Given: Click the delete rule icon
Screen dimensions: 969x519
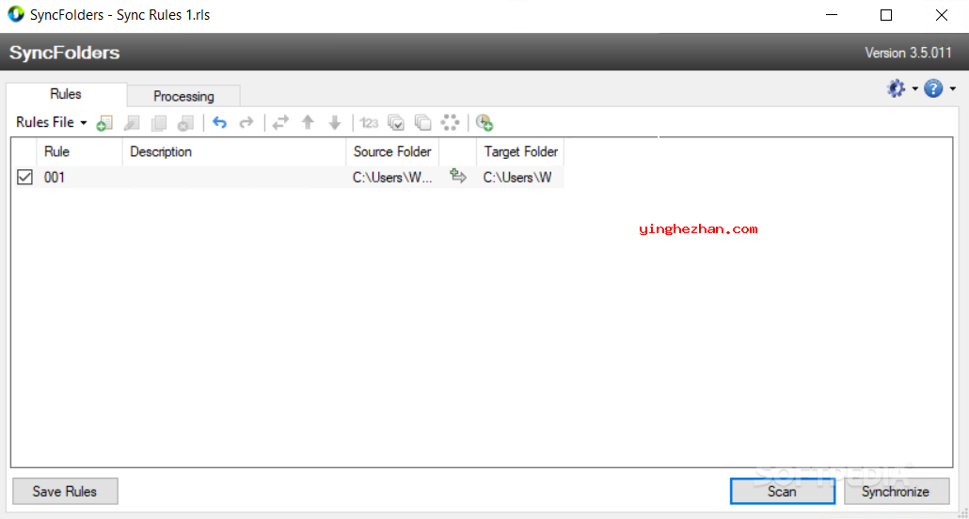Looking at the screenshot, I should 185,123.
